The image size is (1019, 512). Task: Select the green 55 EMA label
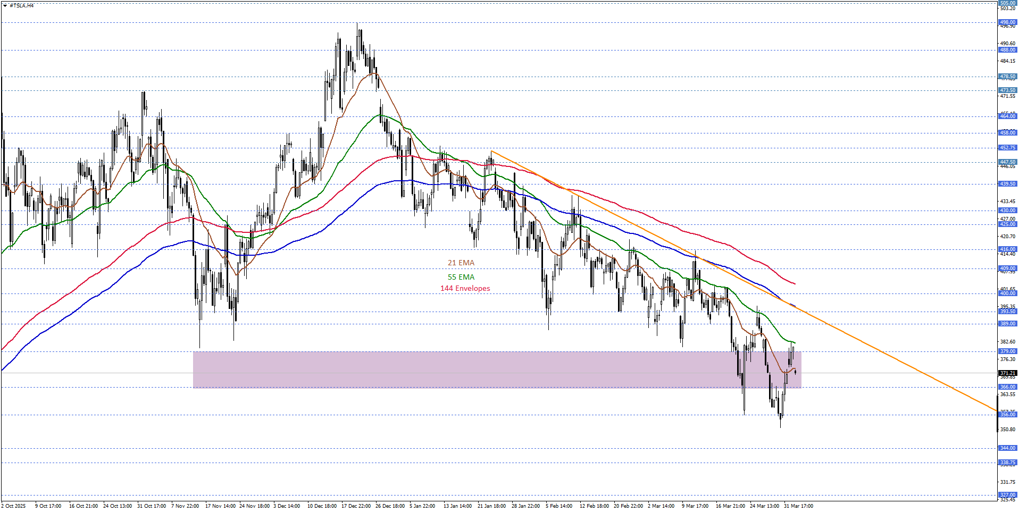point(461,277)
